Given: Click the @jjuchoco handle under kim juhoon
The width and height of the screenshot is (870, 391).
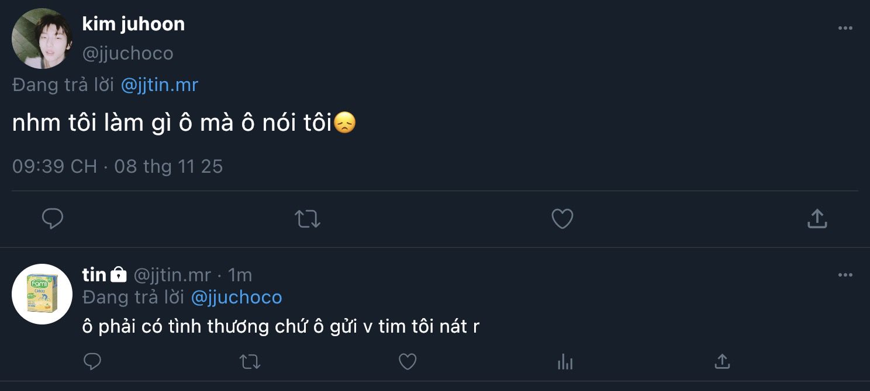Looking at the screenshot, I should tap(127, 54).
